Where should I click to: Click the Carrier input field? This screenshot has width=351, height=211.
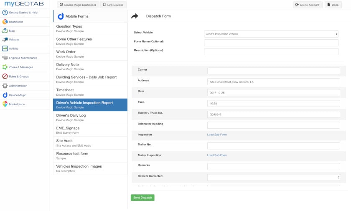pos(274,71)
